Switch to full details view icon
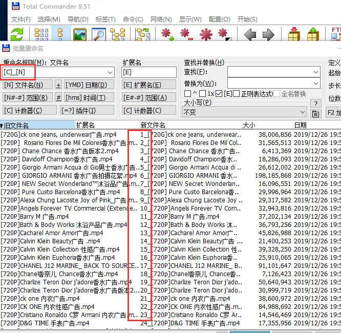Screen dimensions: 341x333 tap(61, 34)
